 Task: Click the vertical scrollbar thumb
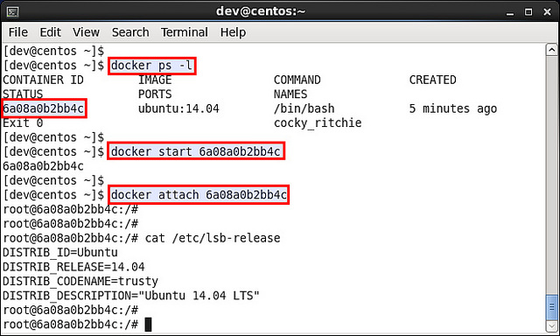point(552,307)
